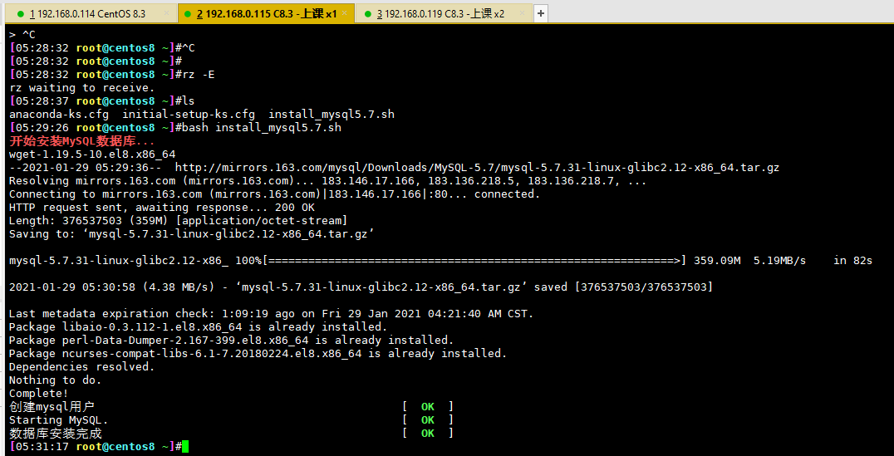Viewport: 894px width, 456px height.
Task: Click 'rz waiting to receive.' line
Action: (x=82, y=88)
